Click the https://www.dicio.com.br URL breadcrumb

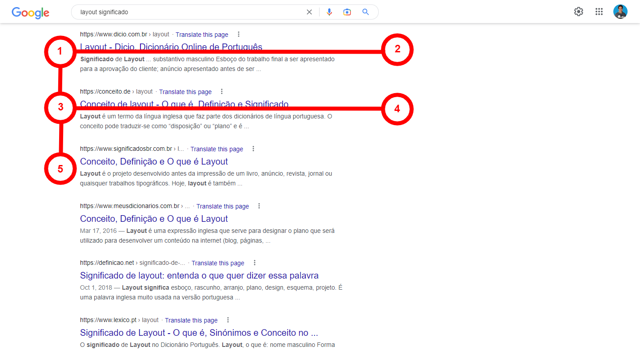click(124, 34)
